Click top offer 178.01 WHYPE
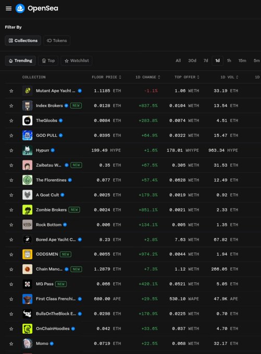The width and height of the screenshot is (261, 354). 183,150
